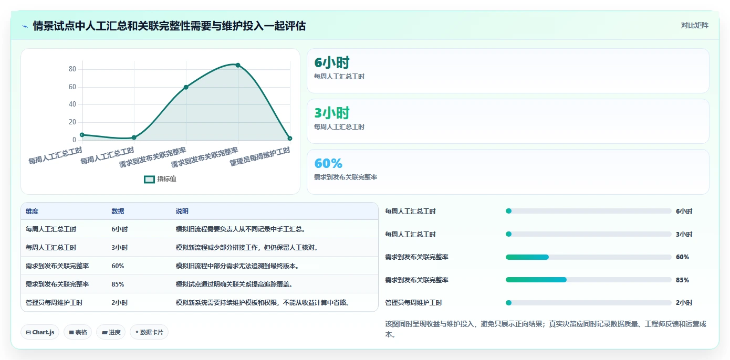This screenshot has width=730, height=360.
Task: Click the 60% value in the stat card
Action: pyautogui.click(x=328, y=163)
